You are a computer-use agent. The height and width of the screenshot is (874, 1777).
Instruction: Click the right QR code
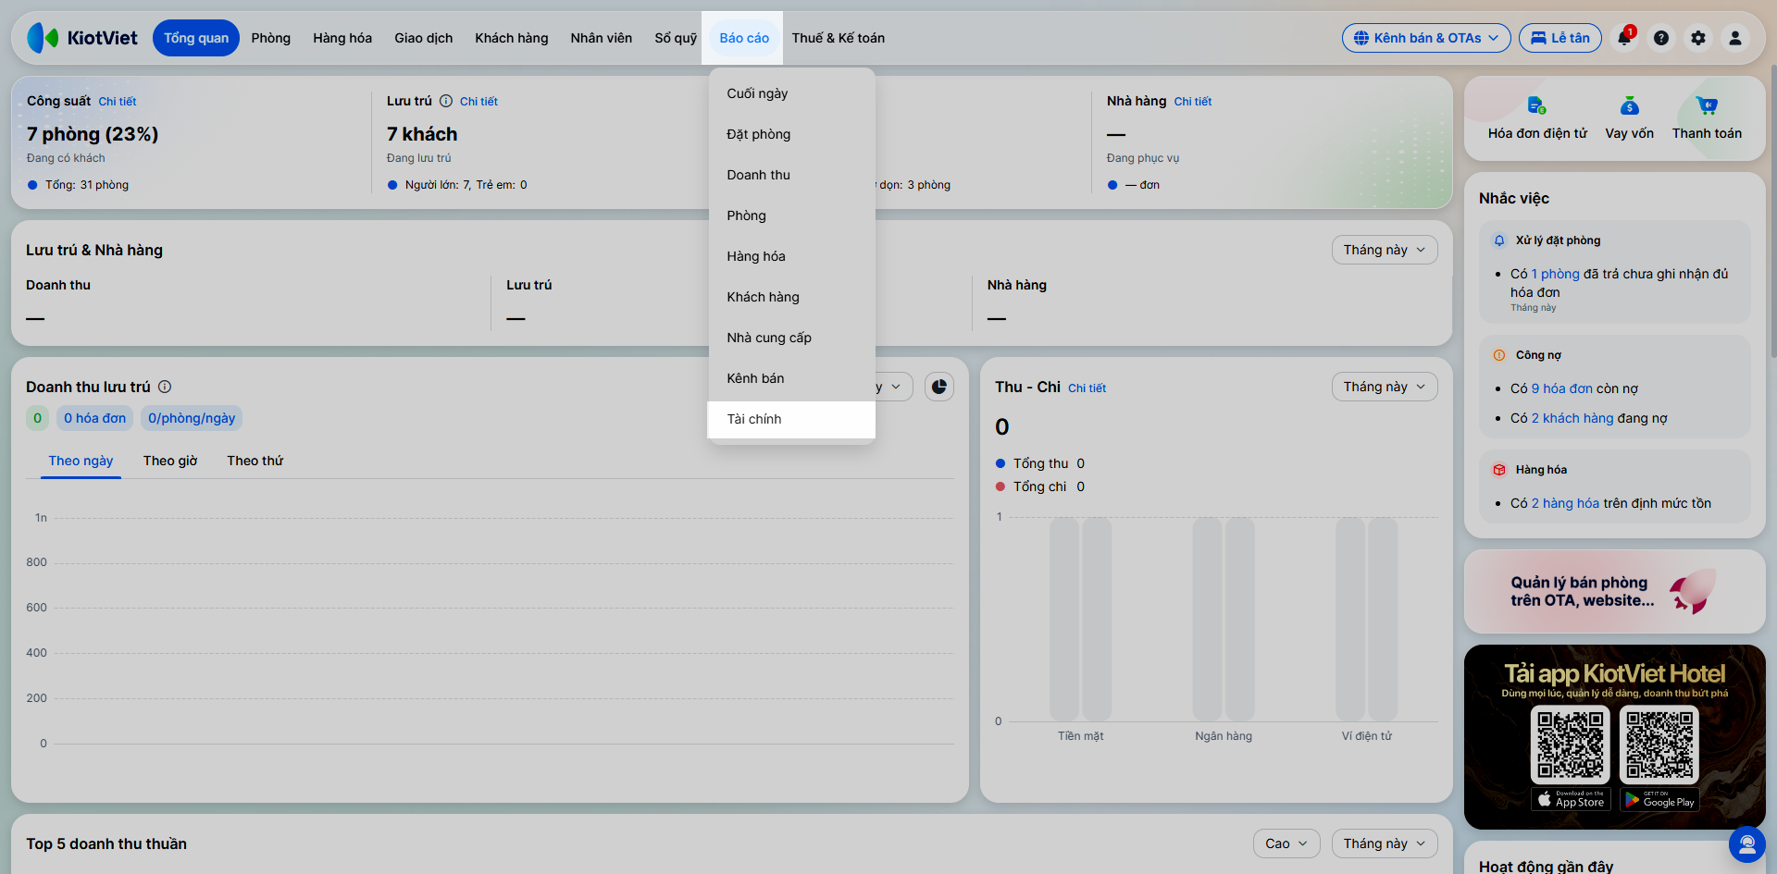[1659, 745]
